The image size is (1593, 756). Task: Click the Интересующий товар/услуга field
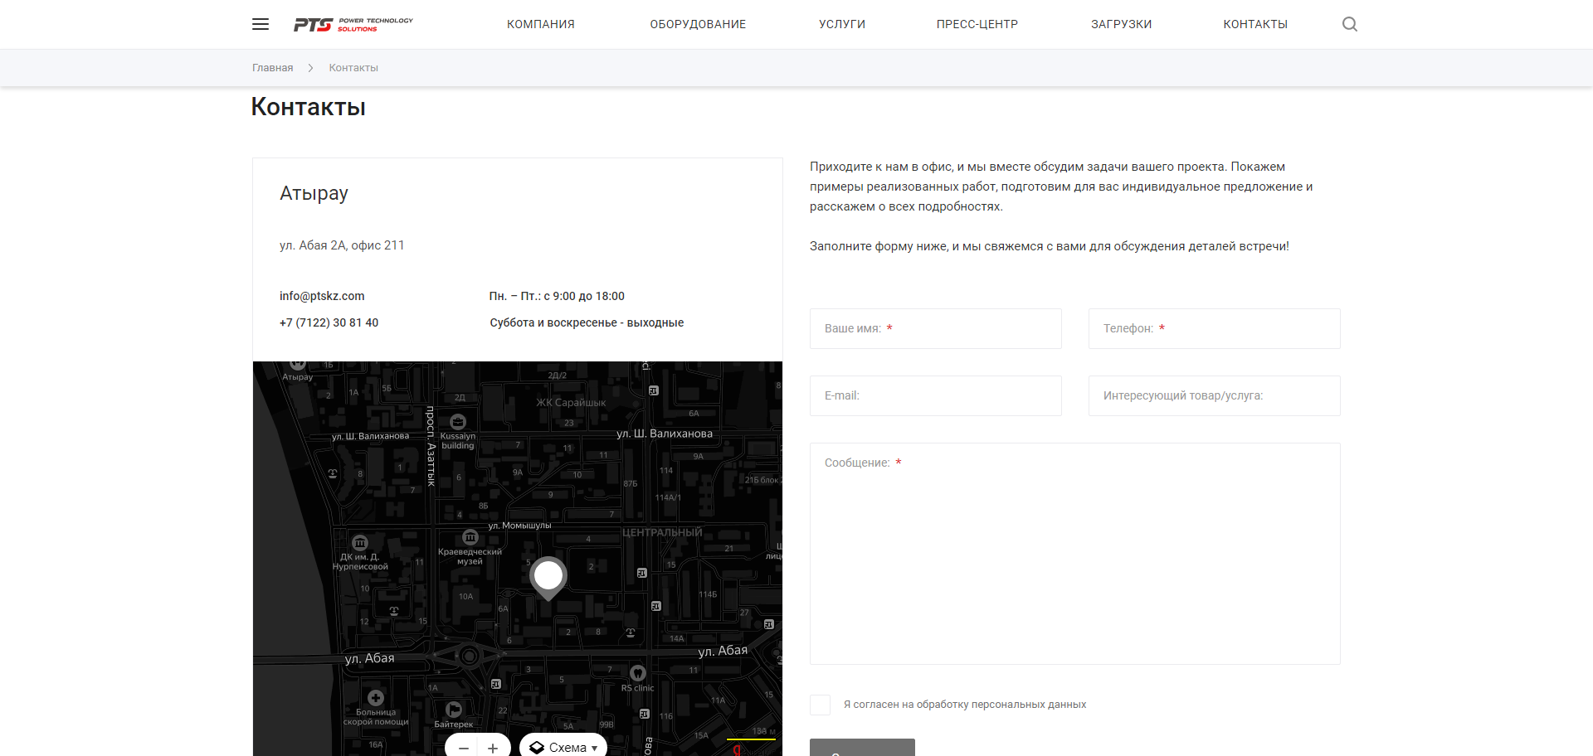(1215, 395)
